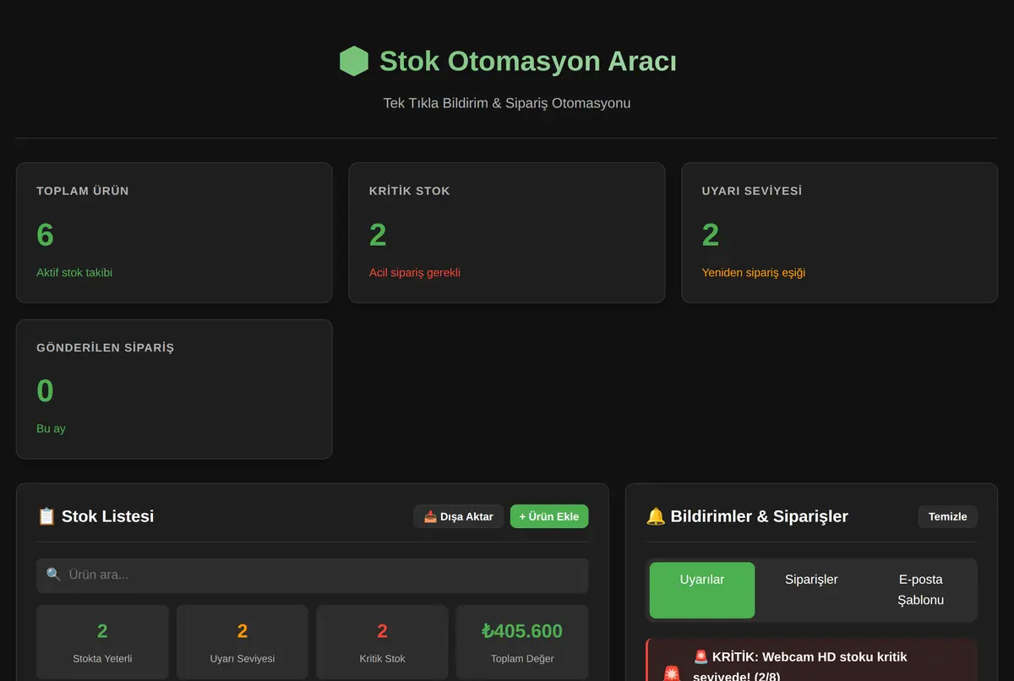Click the green hexagon logo icon

354,61
